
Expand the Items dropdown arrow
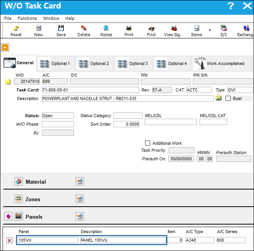210,30
